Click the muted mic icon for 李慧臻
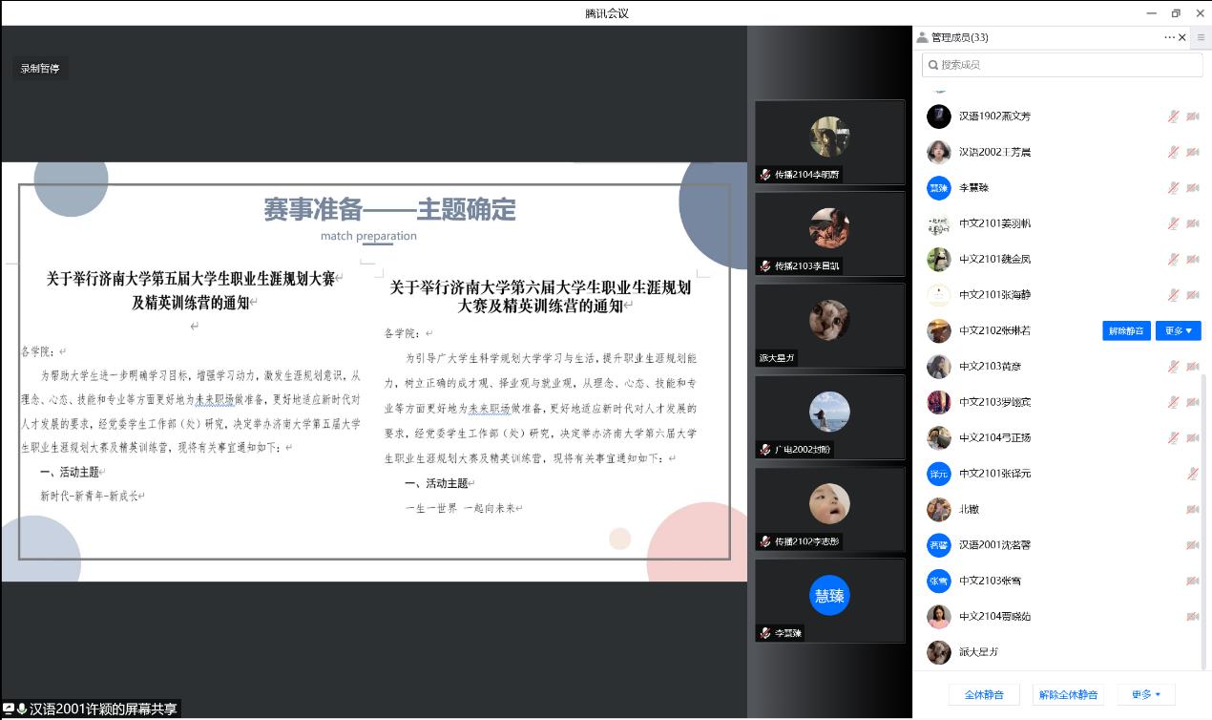 1173,188
